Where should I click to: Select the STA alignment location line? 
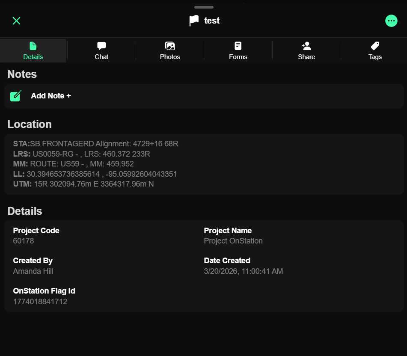pos(95,144)
